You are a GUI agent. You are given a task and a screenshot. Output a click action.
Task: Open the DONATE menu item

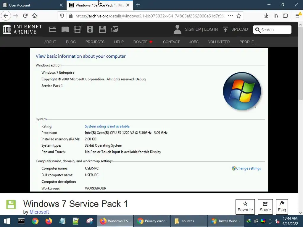pyautogui.click(x=143, y=42)
